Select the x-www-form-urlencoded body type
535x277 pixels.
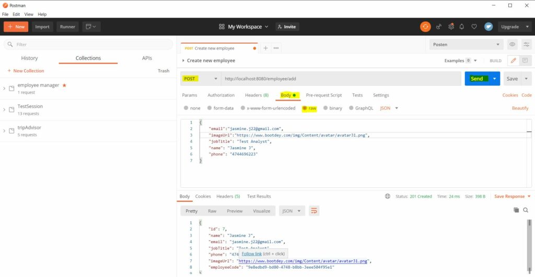click(x=243, y=108)
